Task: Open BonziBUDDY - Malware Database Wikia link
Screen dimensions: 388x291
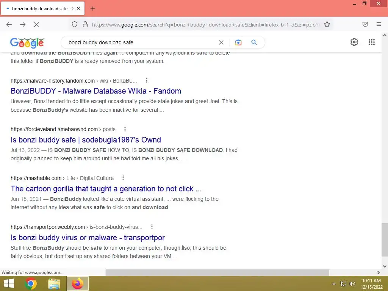Action: point(96,91)
